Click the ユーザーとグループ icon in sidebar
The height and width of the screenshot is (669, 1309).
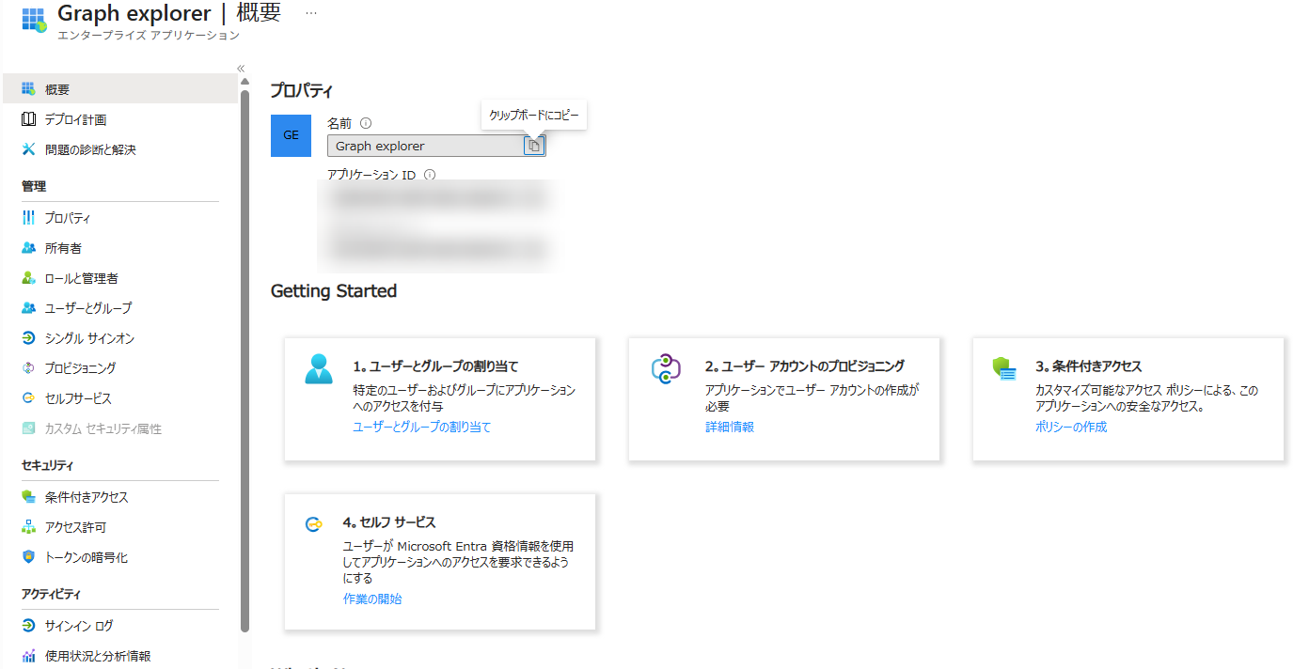[x=28, y=308]
